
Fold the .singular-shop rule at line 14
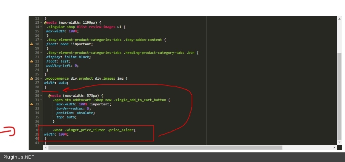click(41, 27)
